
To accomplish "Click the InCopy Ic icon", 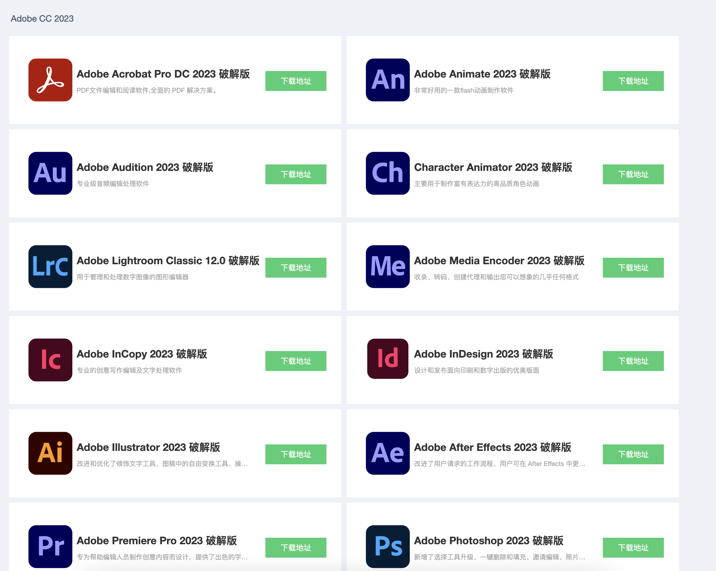I will coord(50,360).
